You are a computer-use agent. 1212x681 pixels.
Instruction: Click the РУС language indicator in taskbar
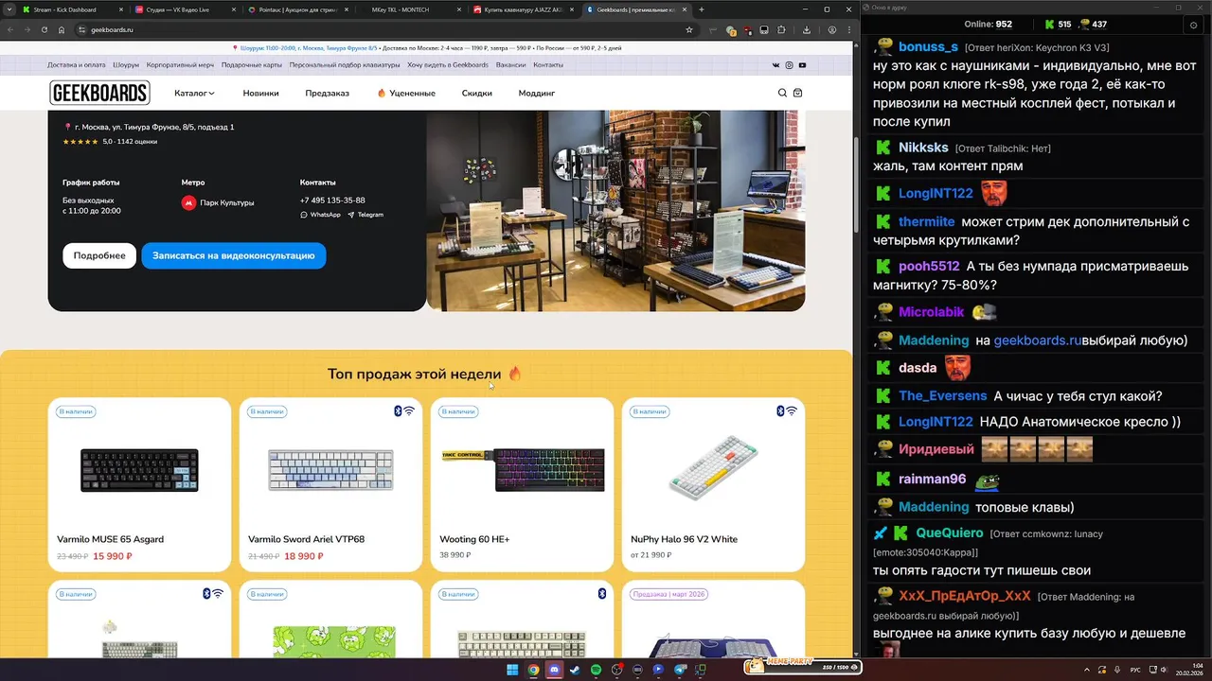click(x=1135, y=670)
